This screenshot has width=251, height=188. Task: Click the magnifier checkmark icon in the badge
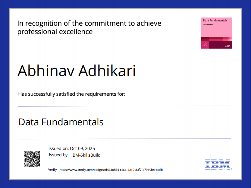[205, 44]
